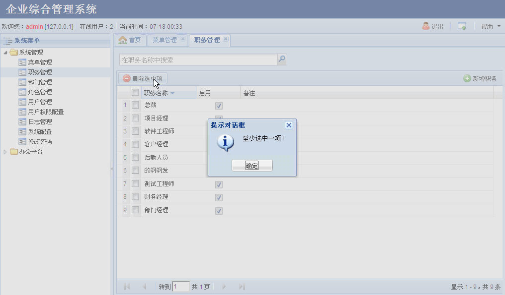Expand the 办公平台 tree node

pos(5,152)
